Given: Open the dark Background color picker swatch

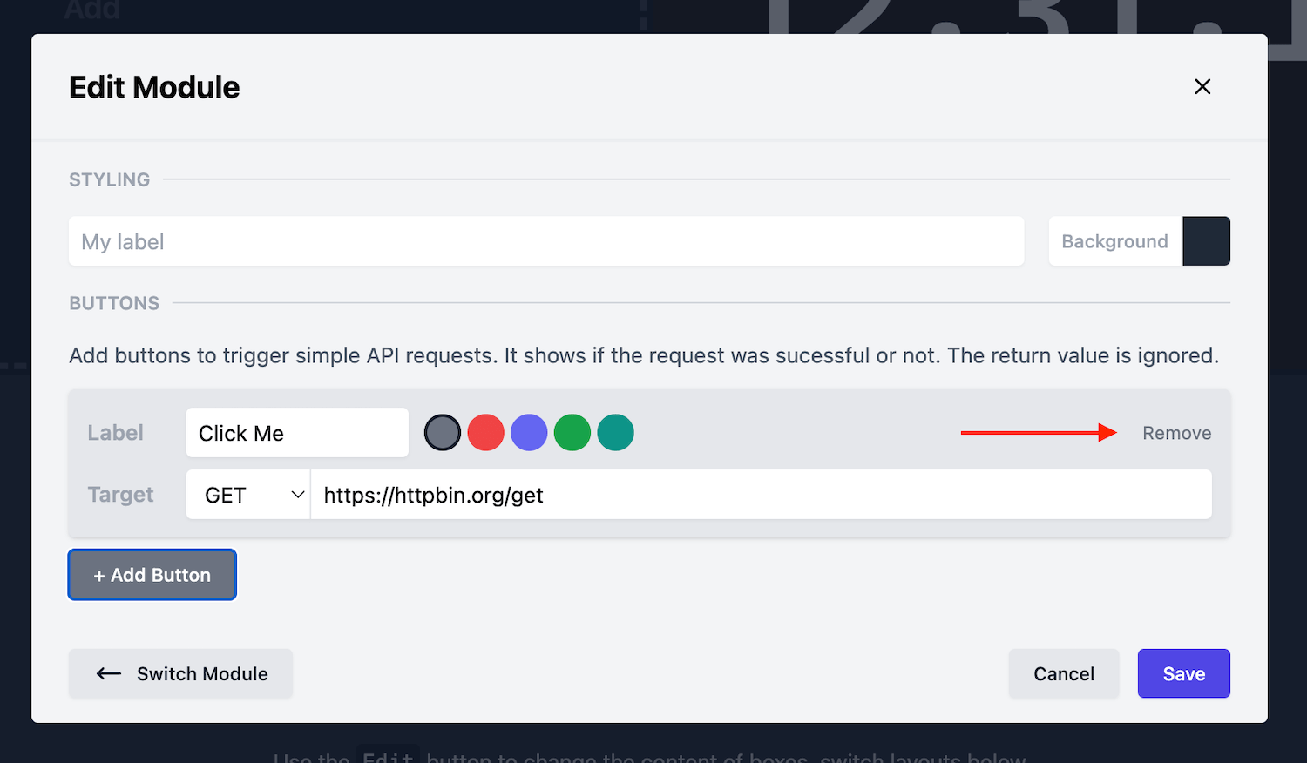Looking at the screenshot, I should coord(1206,241).
